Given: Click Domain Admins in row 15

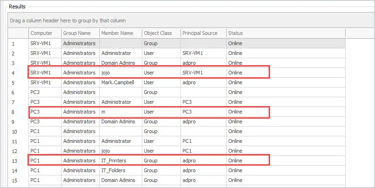Looking at the screenshot, I should [118, 181].
